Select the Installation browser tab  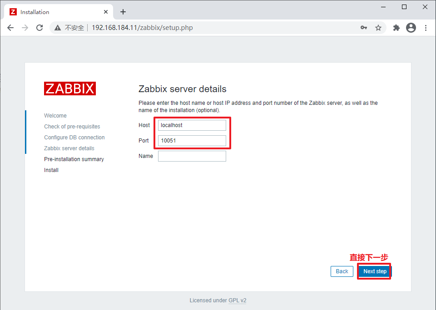(x=59, y=12)
